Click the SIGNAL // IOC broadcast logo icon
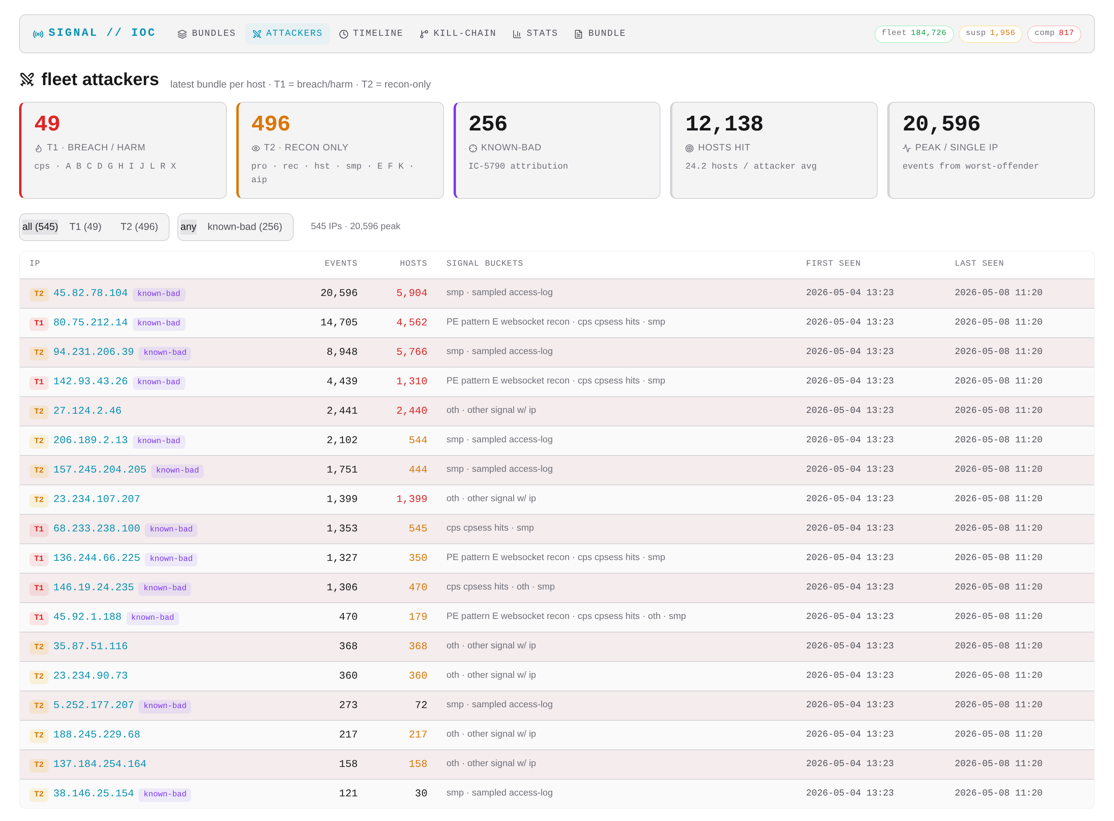Viewport: 1114px width, 821px height. click(x=38, y=34)
